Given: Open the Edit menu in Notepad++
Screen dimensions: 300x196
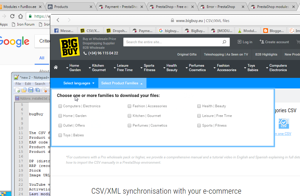Looking at the screenshot, I should (x=28, y=84).
